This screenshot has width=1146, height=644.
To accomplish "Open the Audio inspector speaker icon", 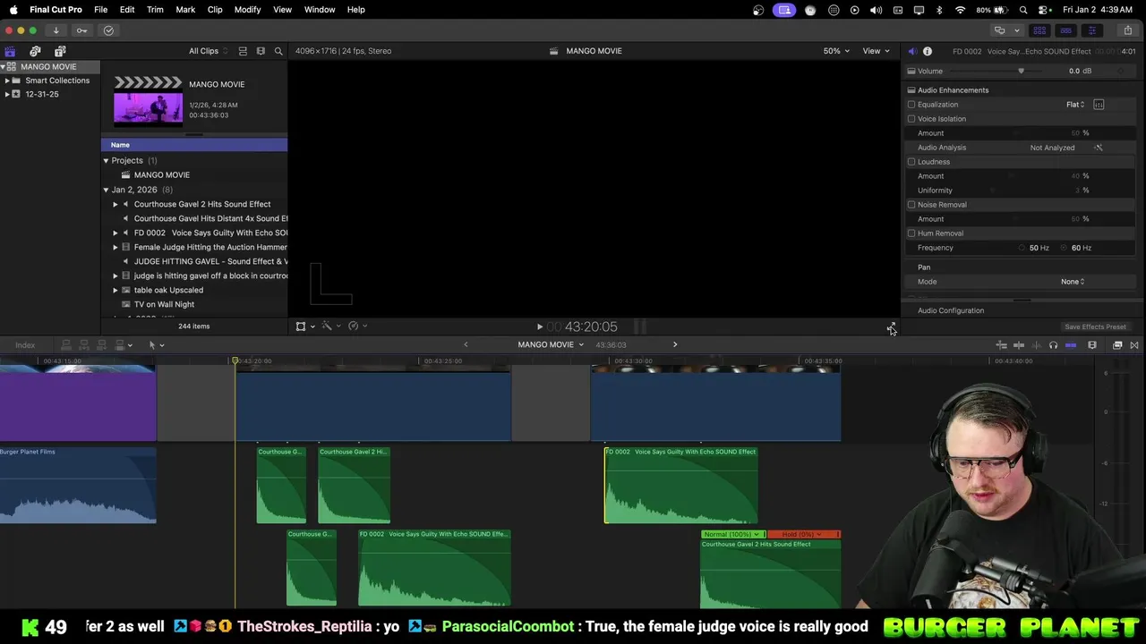I will pyautogui.click(x=911, y=51).
